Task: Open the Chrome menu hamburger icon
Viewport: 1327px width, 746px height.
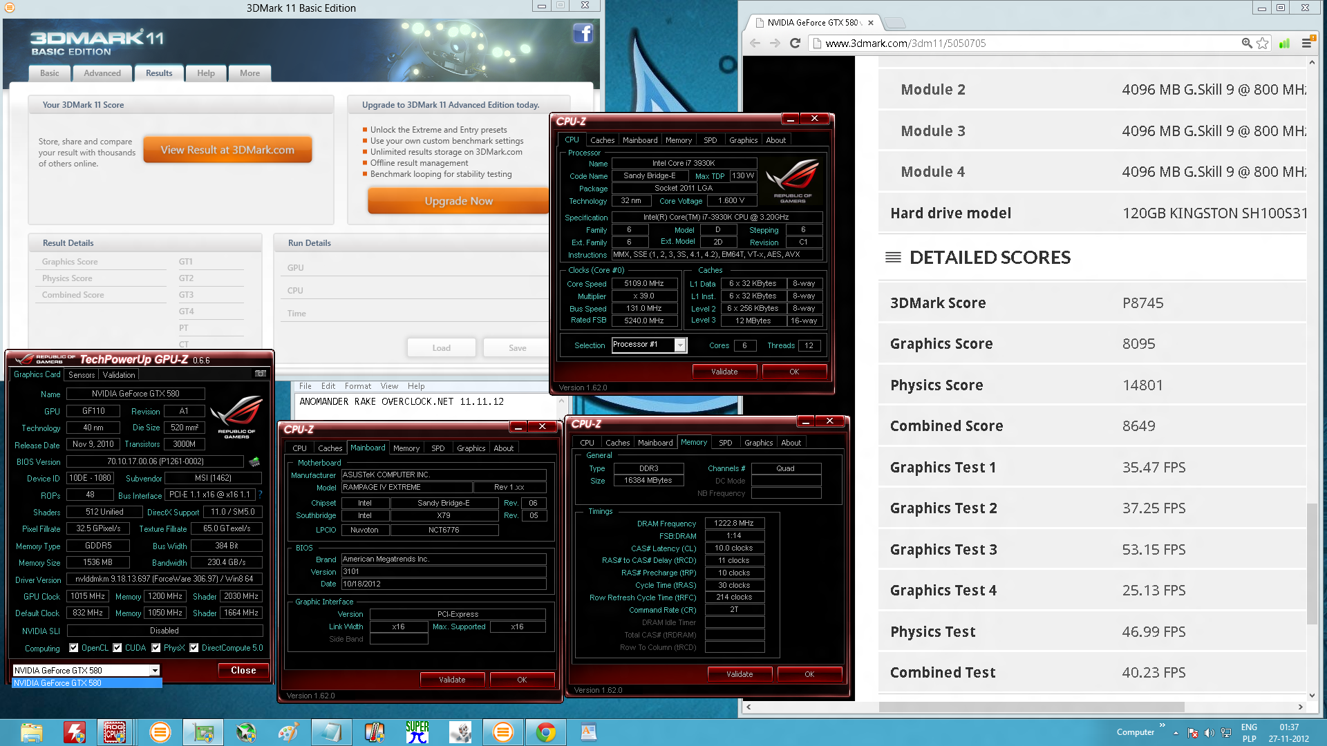Action: click(1306, 43)
